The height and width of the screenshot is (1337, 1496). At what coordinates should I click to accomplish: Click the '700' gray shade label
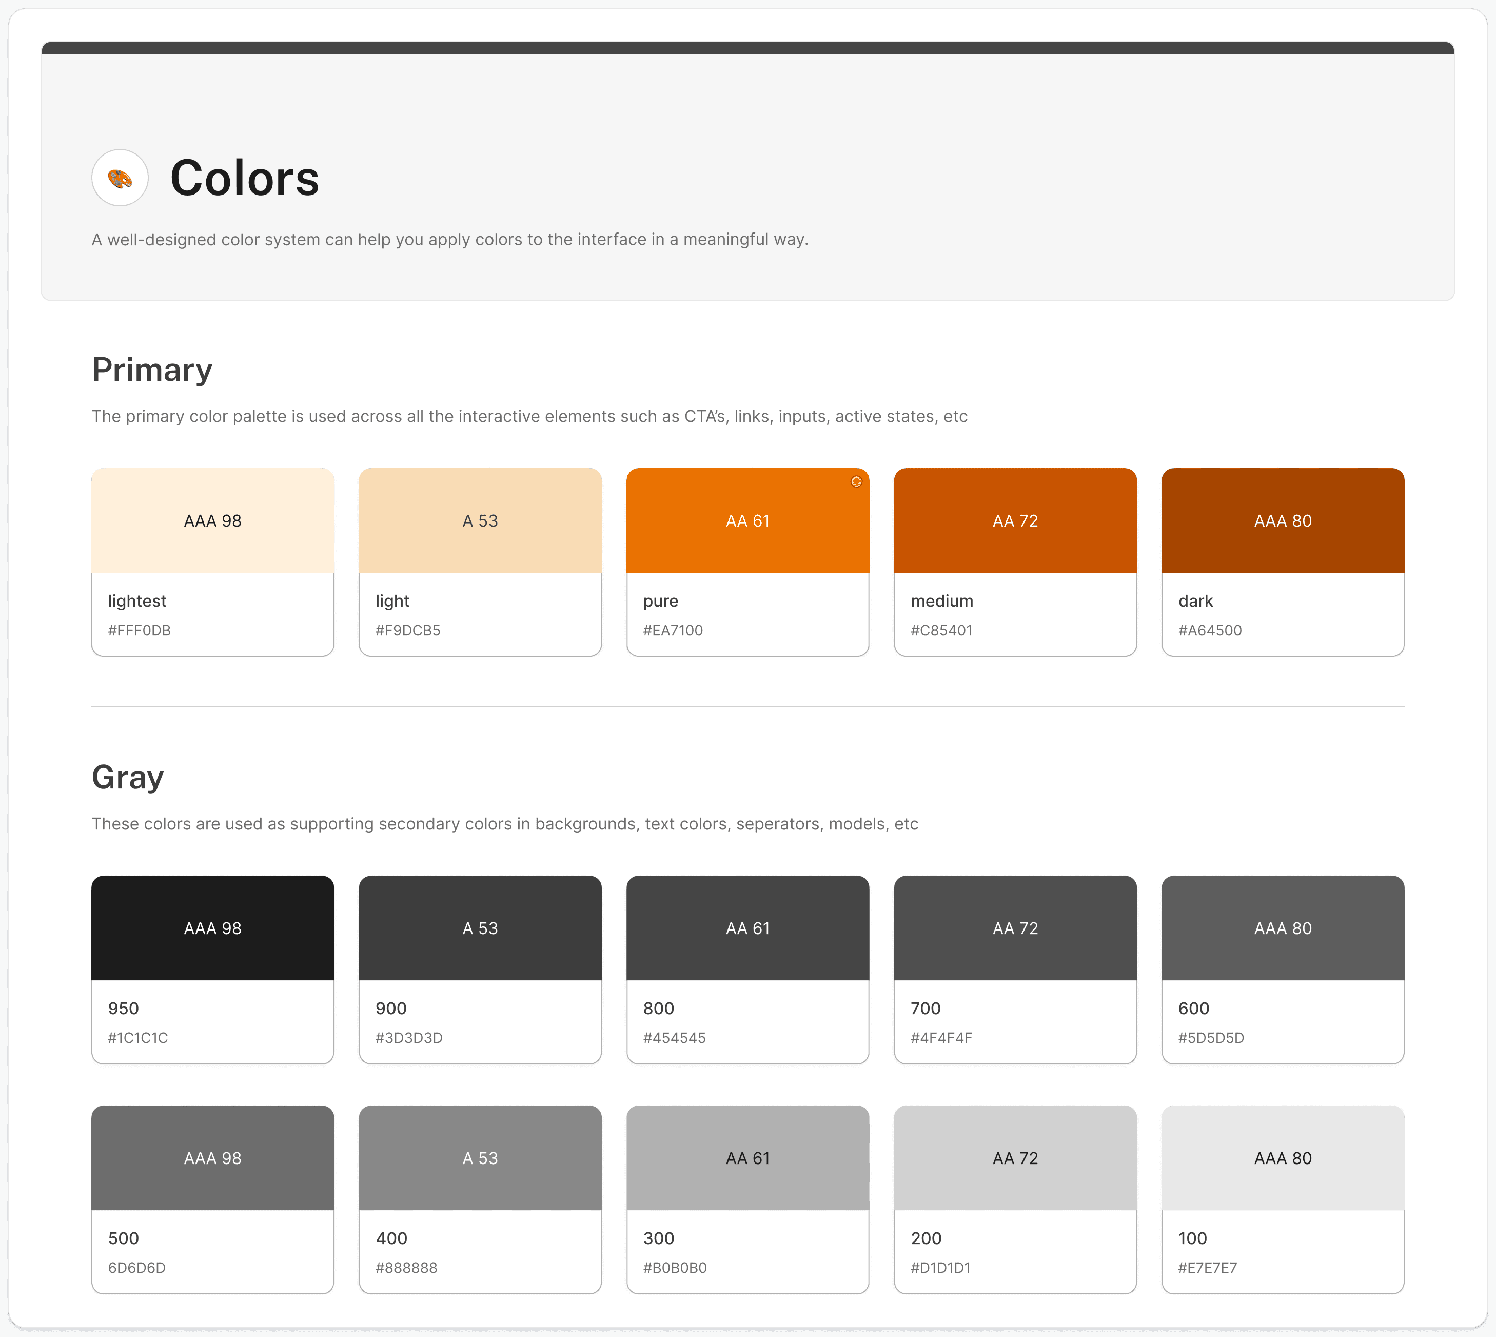pyautogui.click(x=926, y=1009)
